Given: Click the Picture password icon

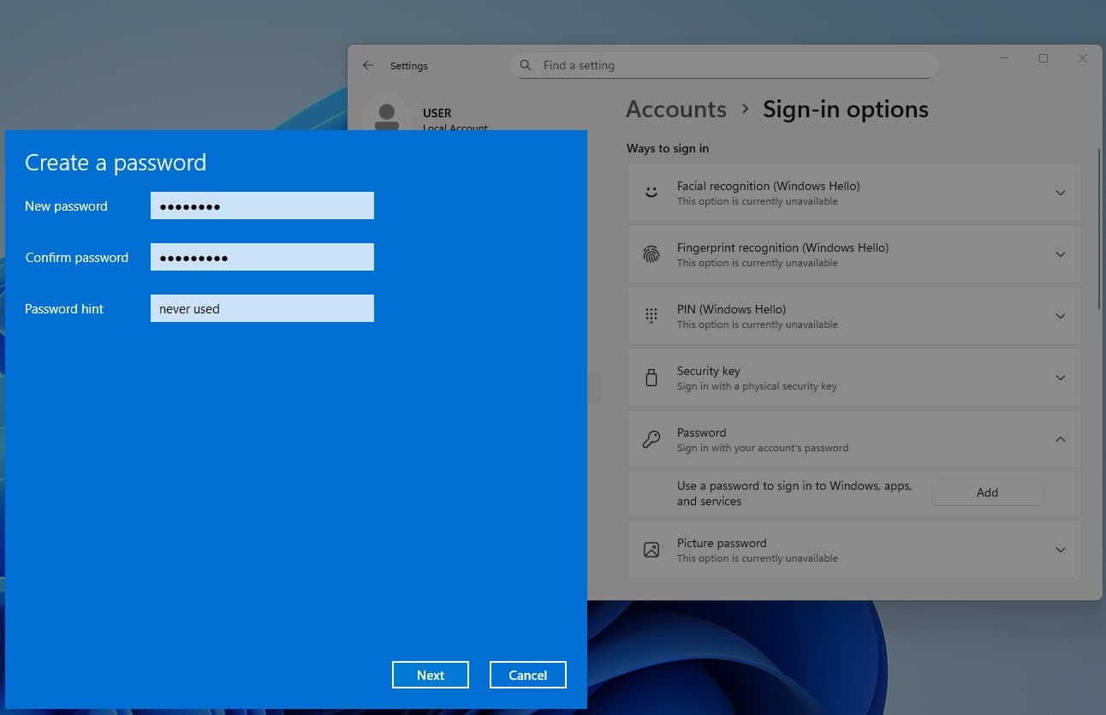Looking at the screenshot, I should click(x=651, y=549).
